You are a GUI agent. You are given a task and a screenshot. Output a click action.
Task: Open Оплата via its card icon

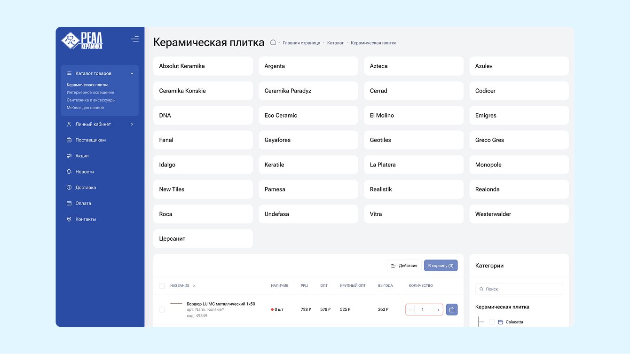click(x=69, y=203)
